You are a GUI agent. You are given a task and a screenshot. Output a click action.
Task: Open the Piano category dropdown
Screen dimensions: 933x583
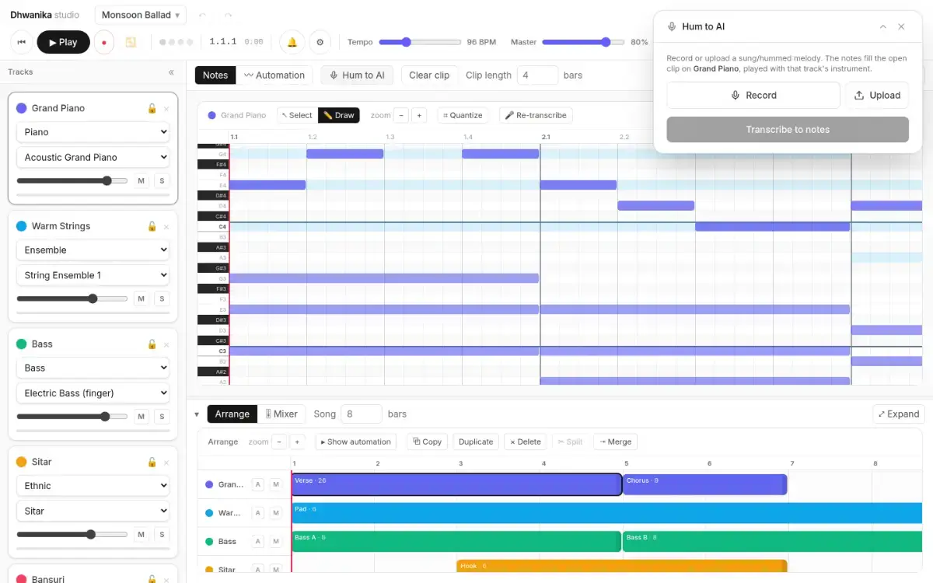click(93, 132)
